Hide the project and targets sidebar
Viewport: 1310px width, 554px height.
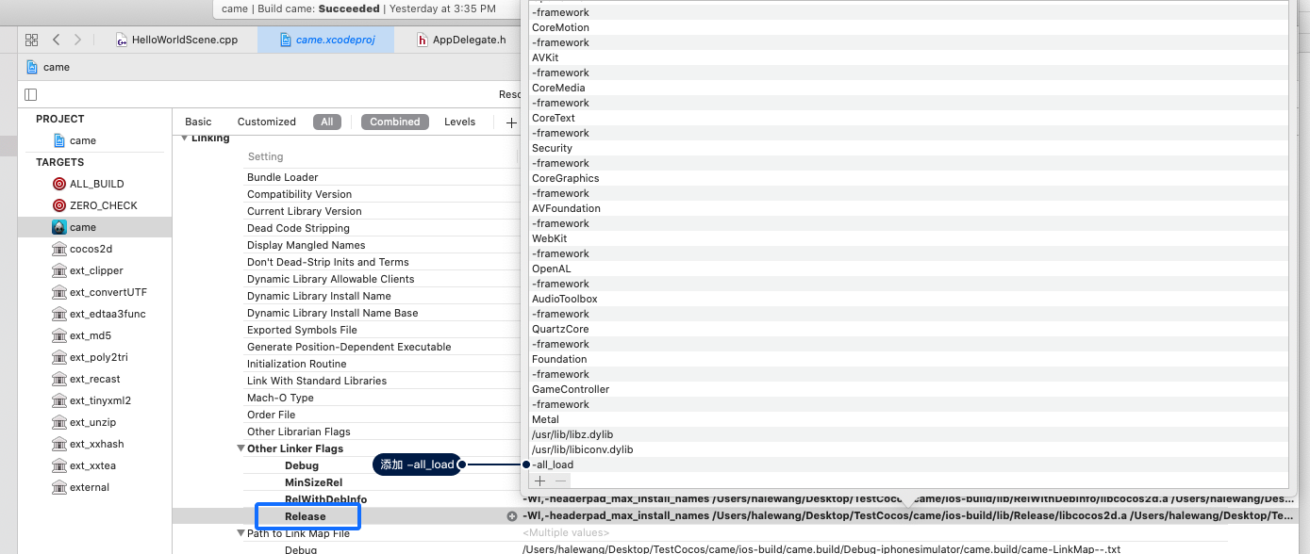point(30,94)
